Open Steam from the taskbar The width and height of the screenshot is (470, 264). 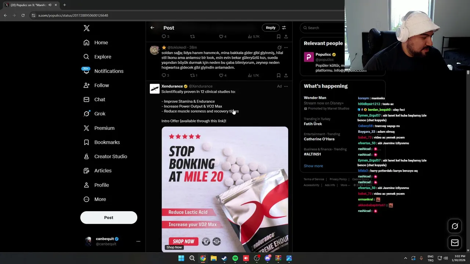point(224,258)
